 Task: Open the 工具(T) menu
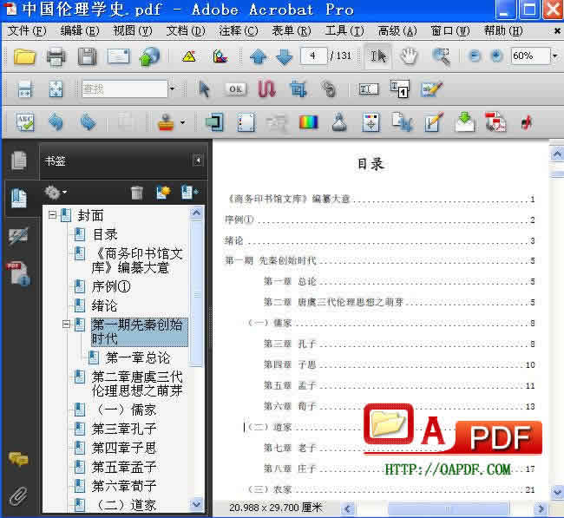coord(344,31)
